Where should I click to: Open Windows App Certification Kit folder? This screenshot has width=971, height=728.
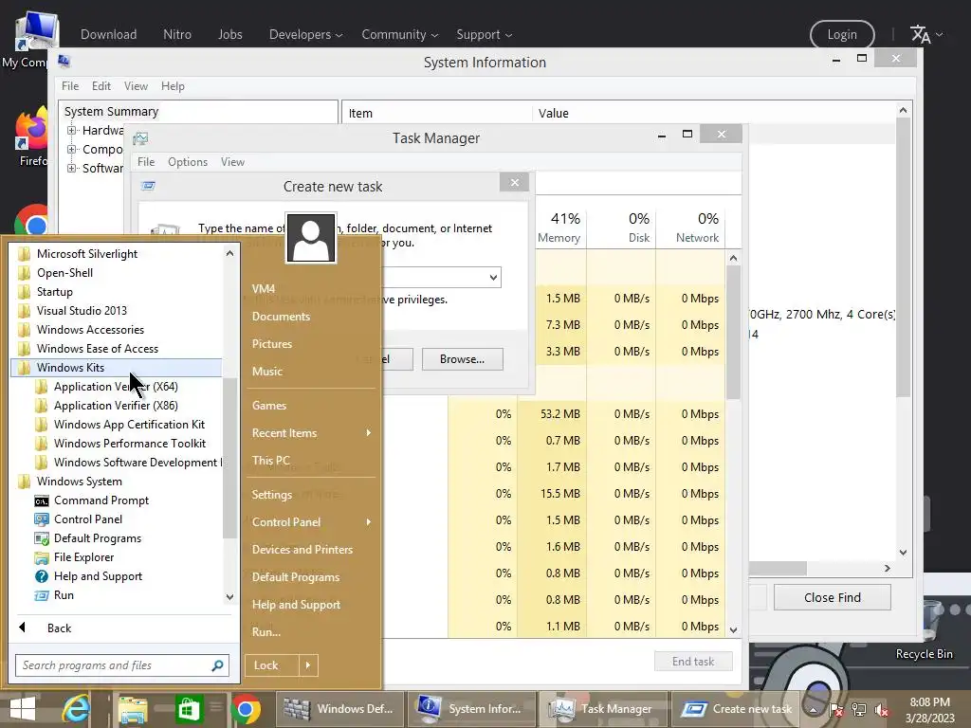click(129, 425)
